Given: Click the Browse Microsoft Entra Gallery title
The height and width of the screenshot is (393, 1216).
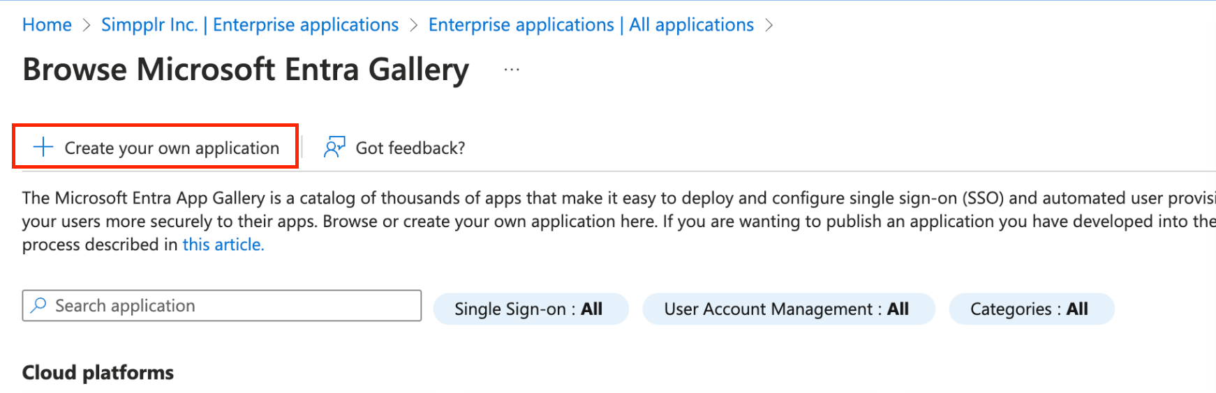Looking at the screenshot, I should 246,70.
